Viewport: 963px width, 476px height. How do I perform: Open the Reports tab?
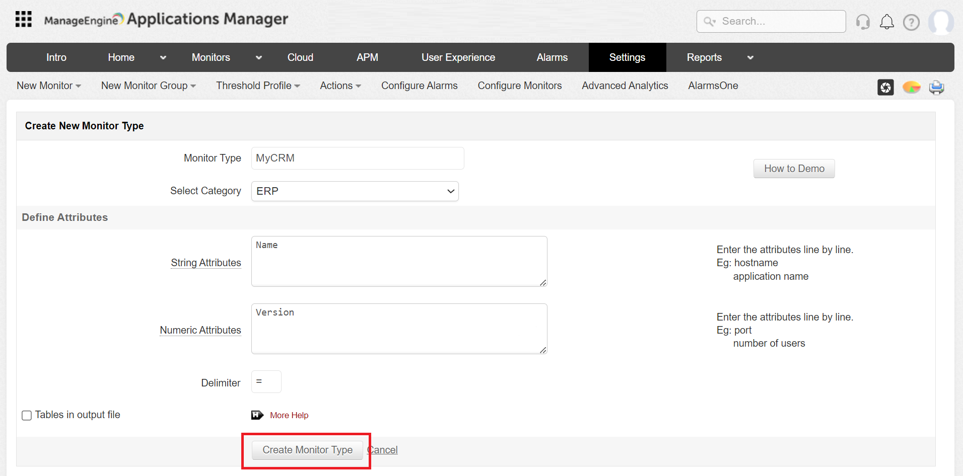[x=704, y=57]
